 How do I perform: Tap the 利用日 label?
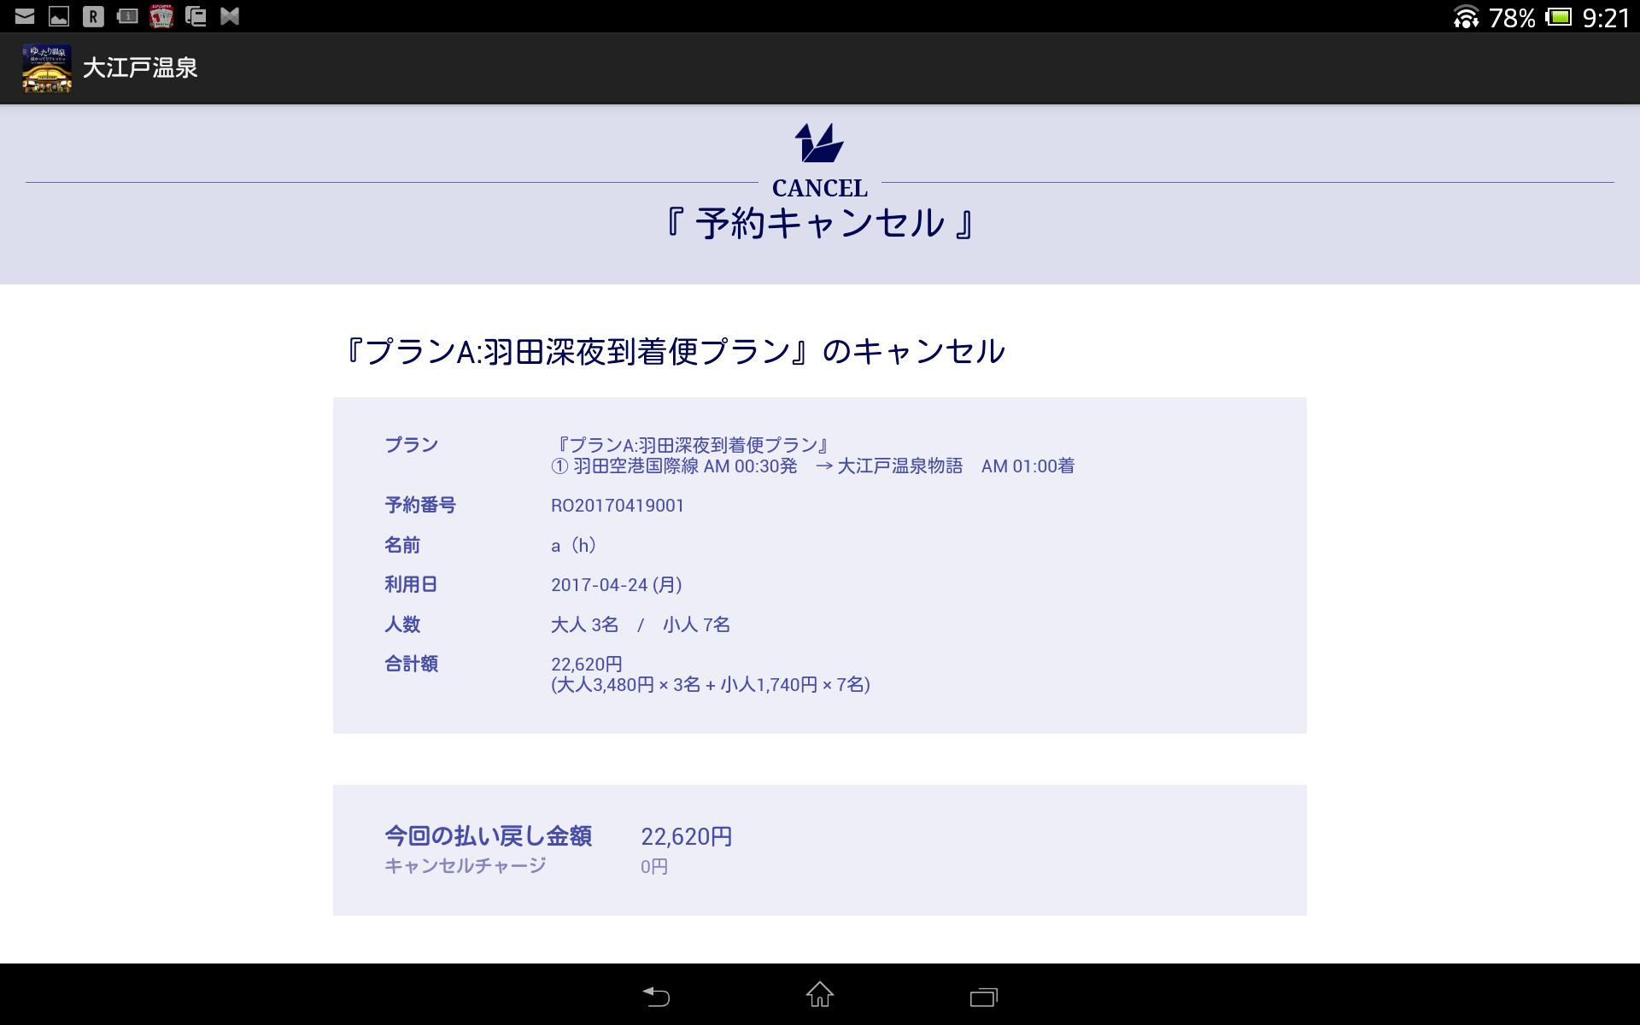tap(411, 585)
